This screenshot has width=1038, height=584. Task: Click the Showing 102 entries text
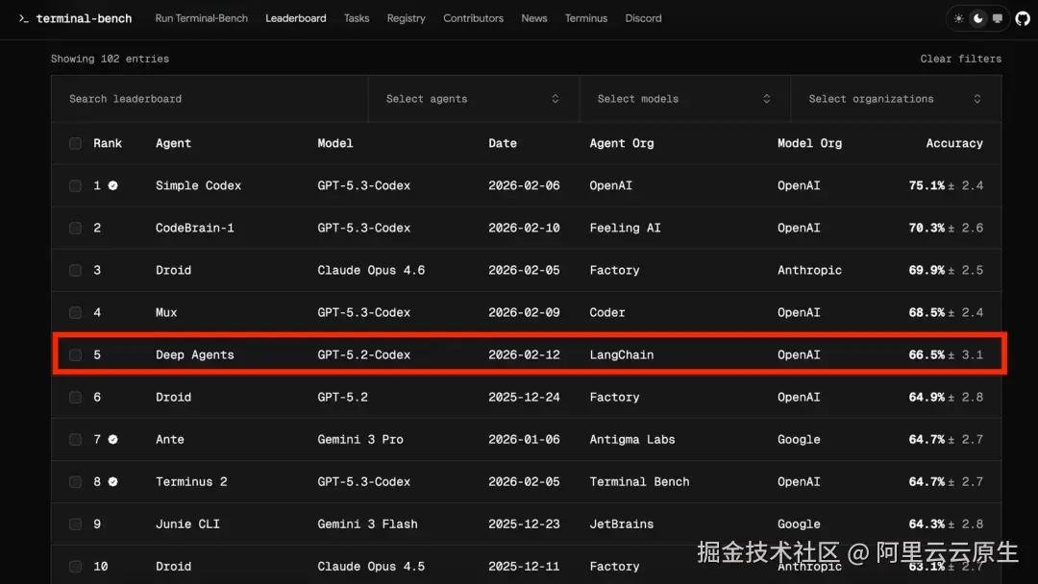coord(110,59)
